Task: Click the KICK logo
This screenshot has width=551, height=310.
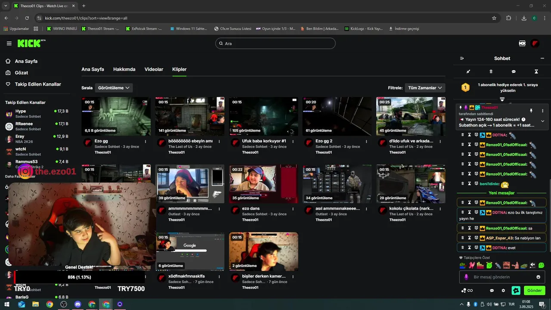Action: 31,43
